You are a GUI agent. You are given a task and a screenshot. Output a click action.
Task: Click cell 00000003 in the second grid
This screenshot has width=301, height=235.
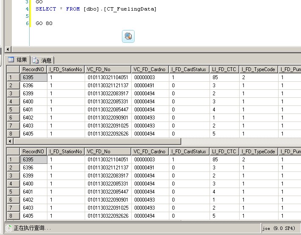coord(150,160)
